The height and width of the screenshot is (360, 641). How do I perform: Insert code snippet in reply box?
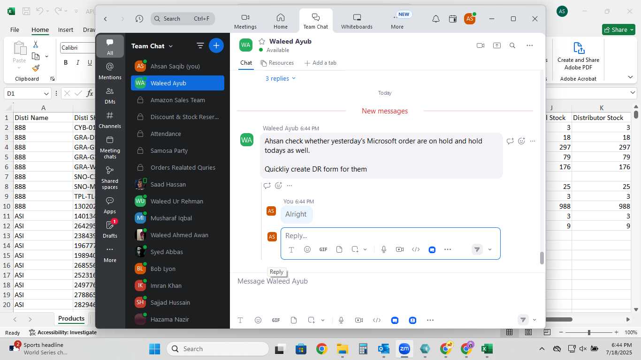pos(416,249)
